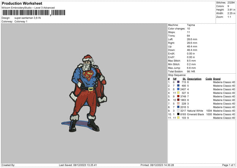Viewport: 237px width, 168px height.
Task: Click the 'Stop Sequence:' heading
Action: coord(177,75)
